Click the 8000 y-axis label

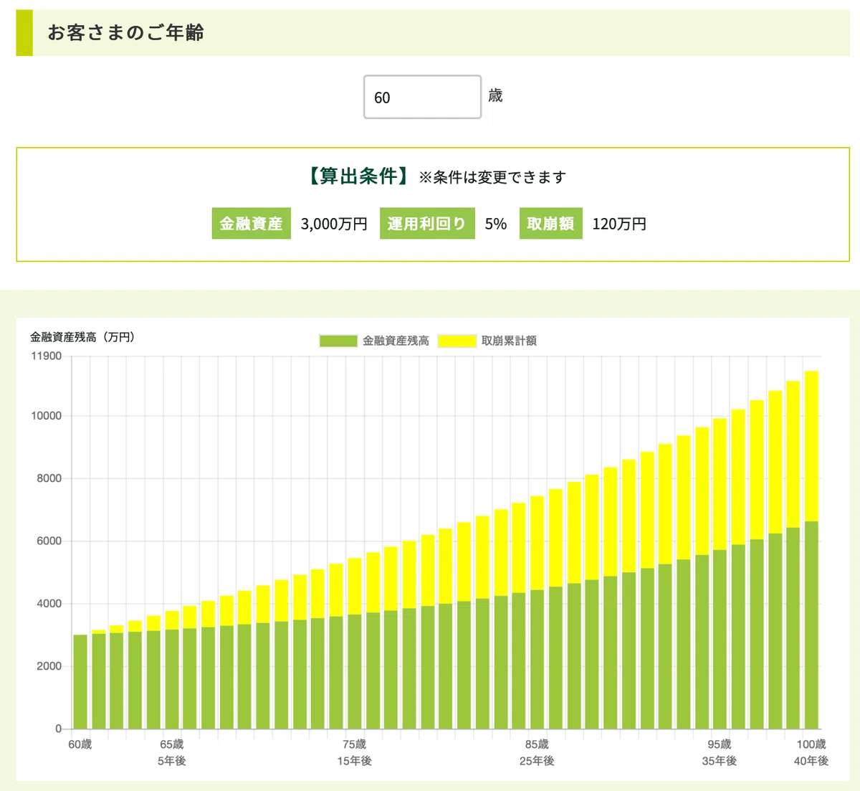49,478
